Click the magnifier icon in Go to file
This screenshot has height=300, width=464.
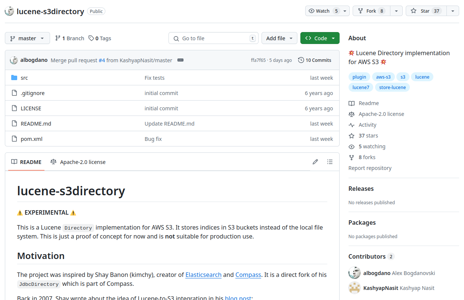tap(176, 38)
